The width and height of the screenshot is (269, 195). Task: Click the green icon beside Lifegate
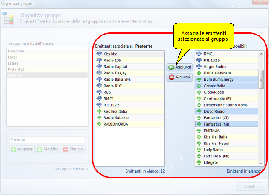click(x=199, y=162)
